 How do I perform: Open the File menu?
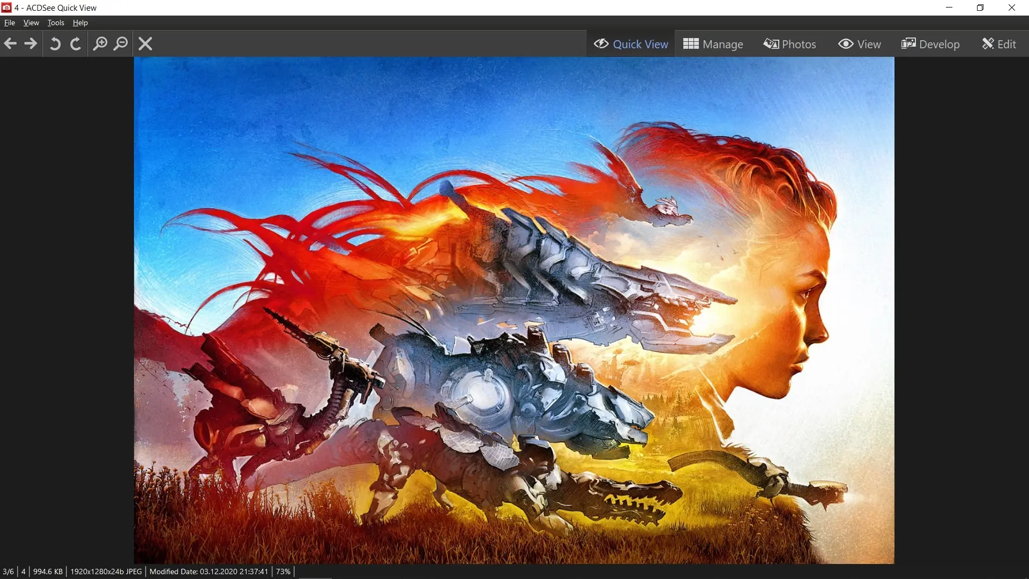pyautogui.click(x=10, y=23)
